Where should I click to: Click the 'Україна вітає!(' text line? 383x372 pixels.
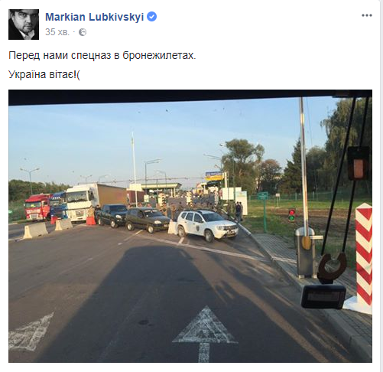[44, 74]
